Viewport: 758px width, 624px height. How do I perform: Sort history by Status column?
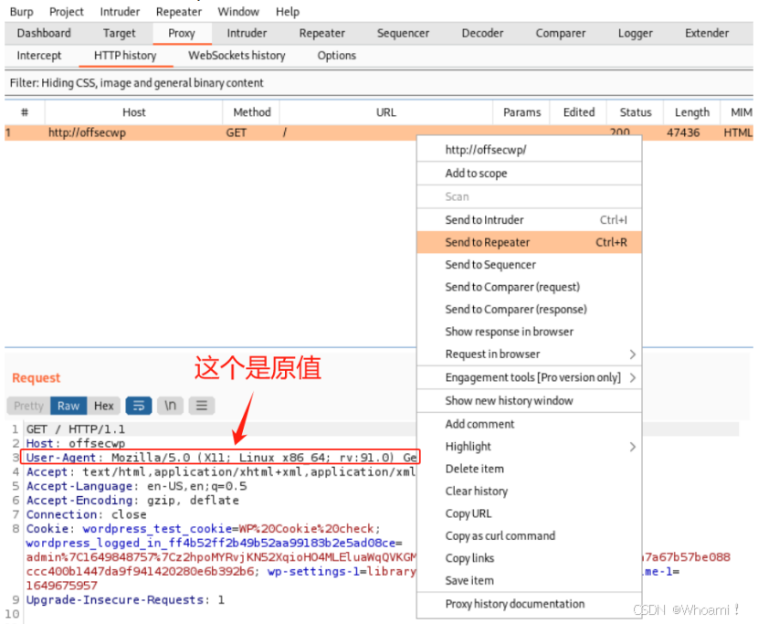(636, 112)
